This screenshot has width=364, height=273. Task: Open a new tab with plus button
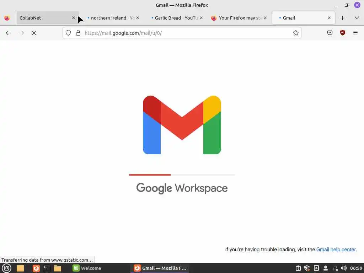343,18
